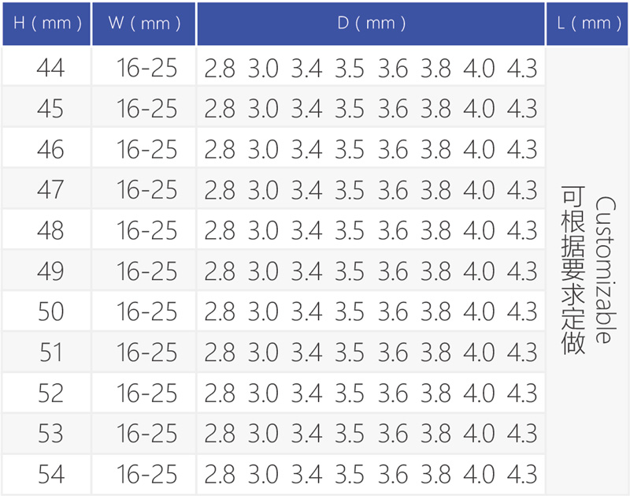Image resolution: width=630 pixels, height=496 pixels.
Task: Click the 16-25 width in row 52
Action: point(147,393)
